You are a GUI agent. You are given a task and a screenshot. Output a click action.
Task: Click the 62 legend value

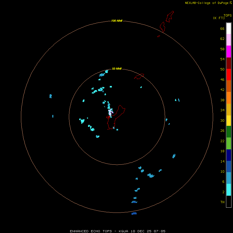[222, 39]
